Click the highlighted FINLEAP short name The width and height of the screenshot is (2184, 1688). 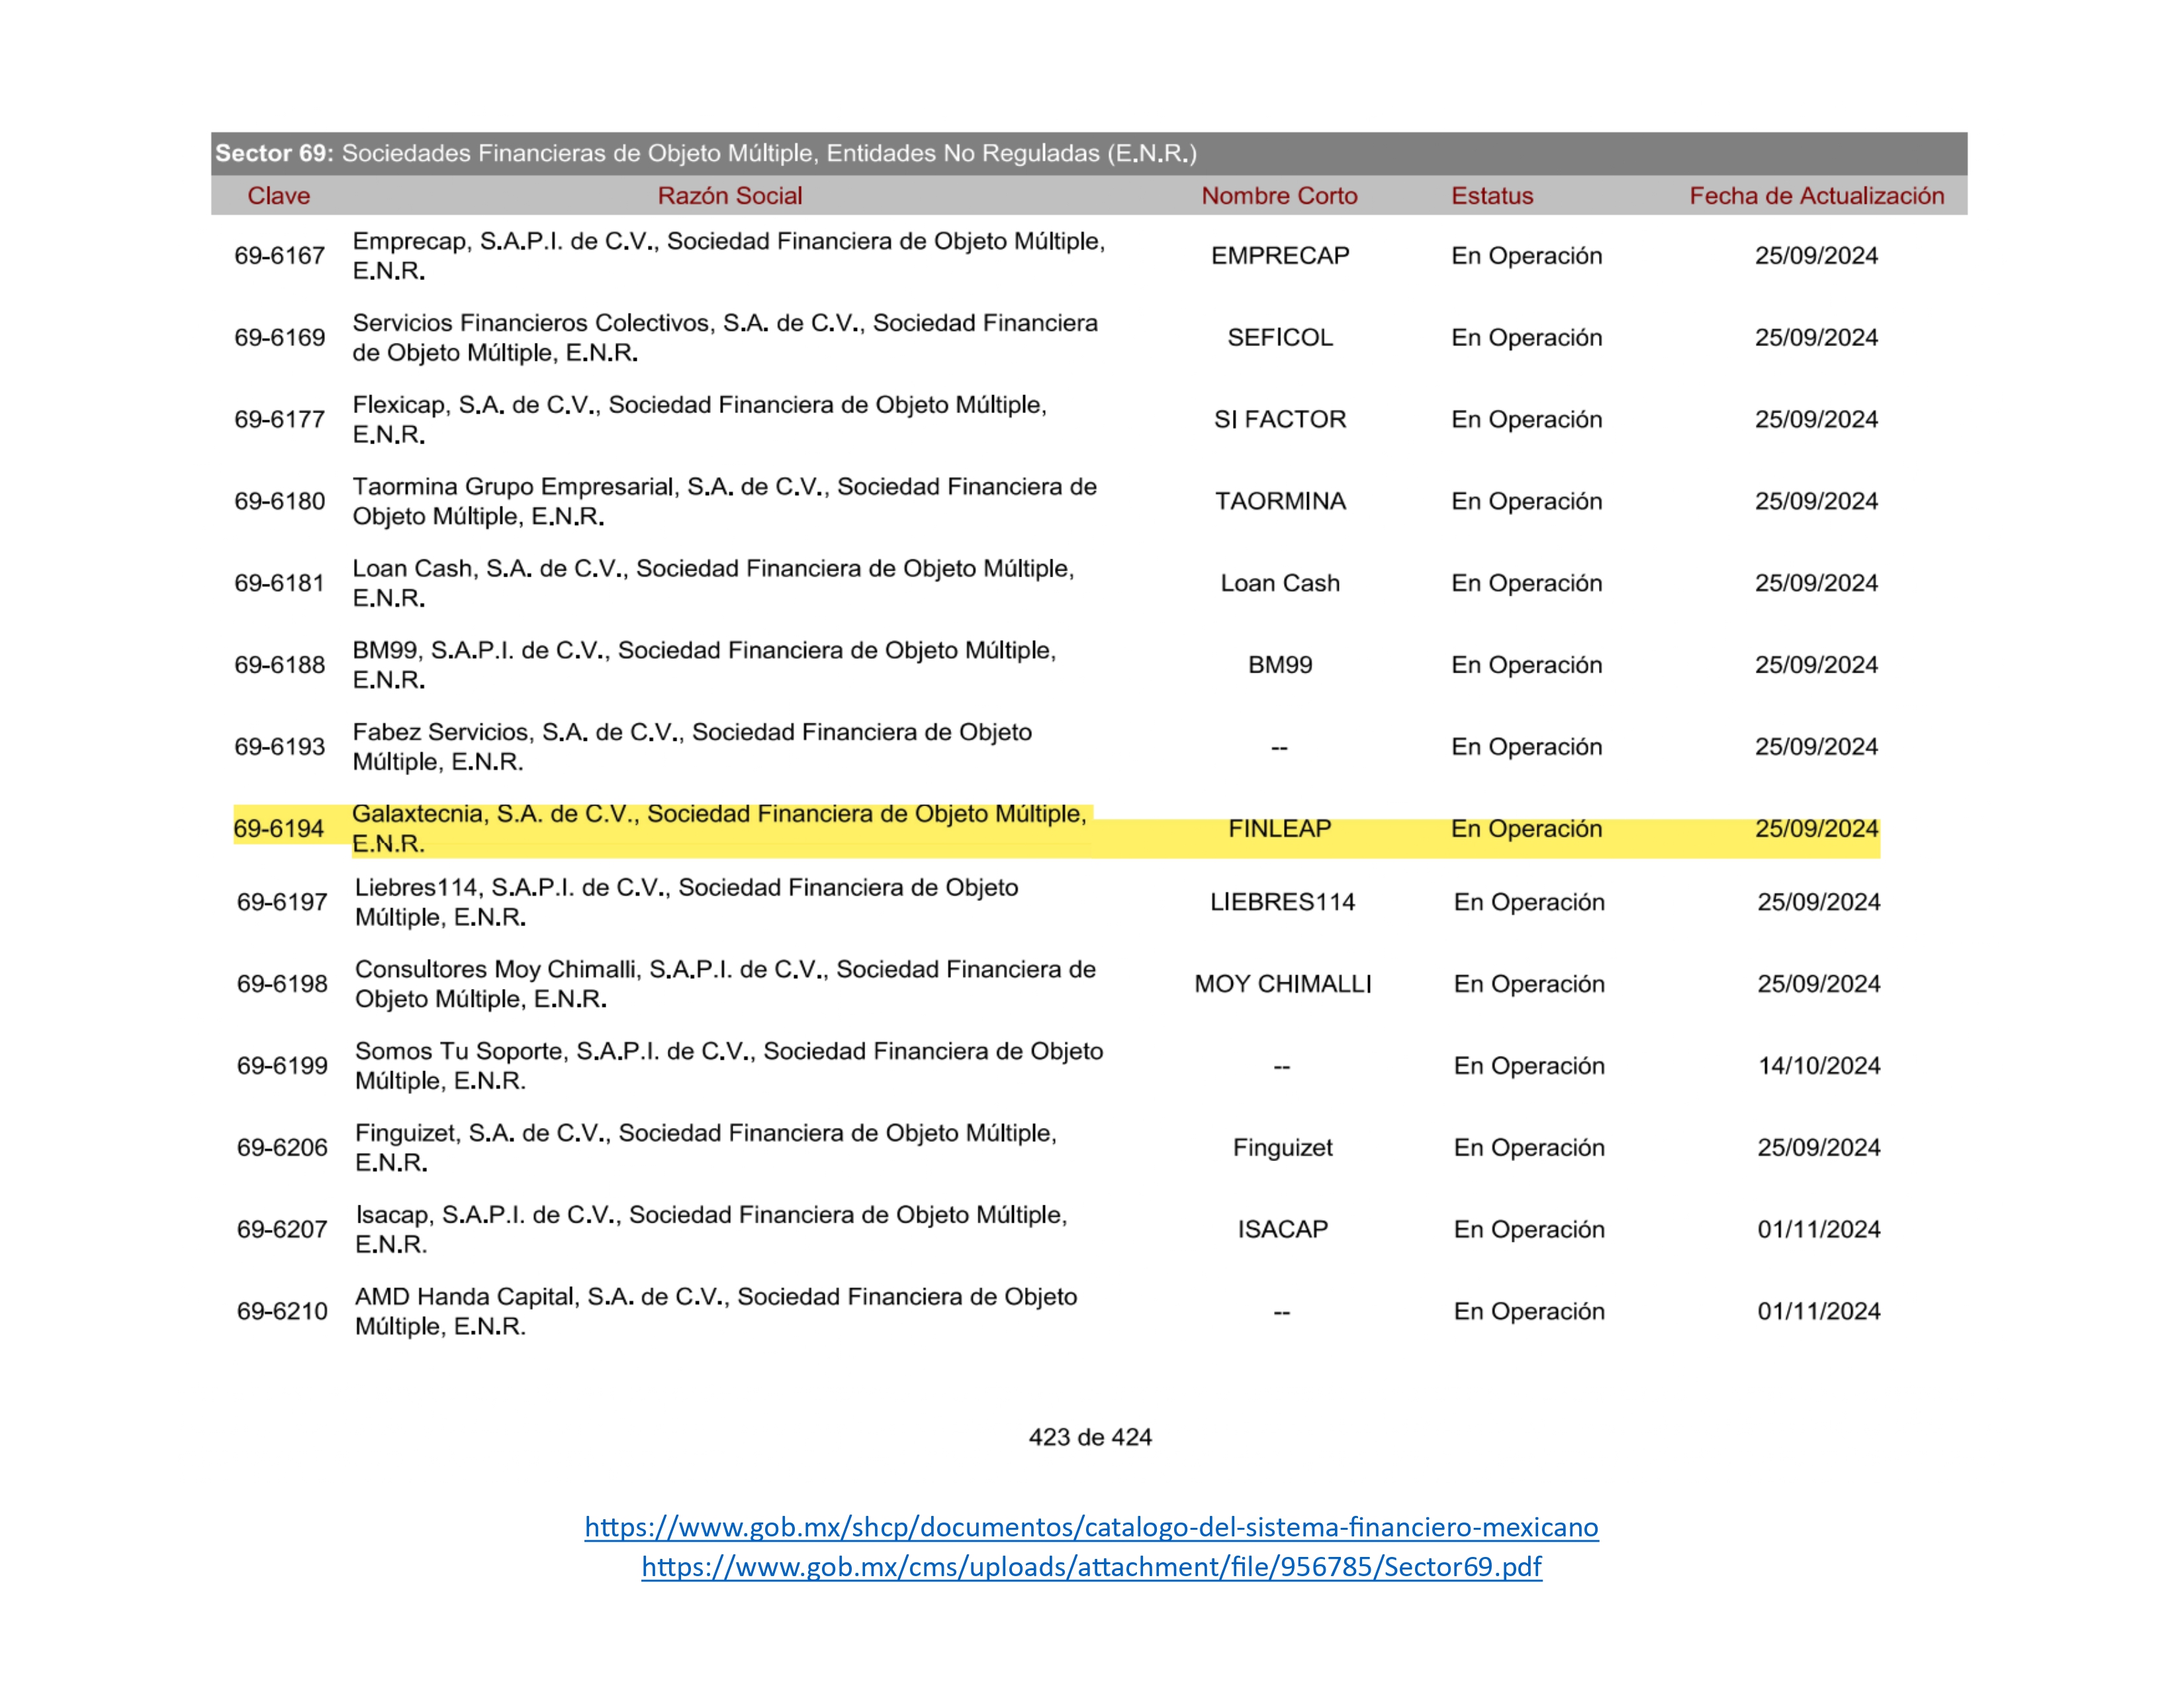click(x=1280, y=830)
